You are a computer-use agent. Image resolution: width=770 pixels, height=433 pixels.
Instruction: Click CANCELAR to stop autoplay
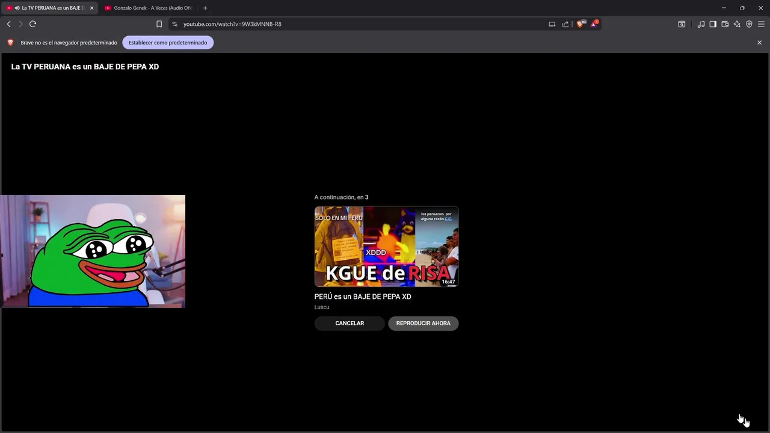click(350, 324)
